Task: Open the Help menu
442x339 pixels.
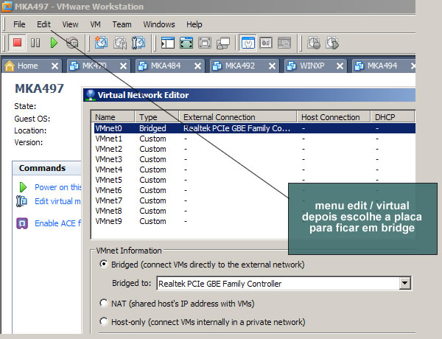Action: coord(194,24)
